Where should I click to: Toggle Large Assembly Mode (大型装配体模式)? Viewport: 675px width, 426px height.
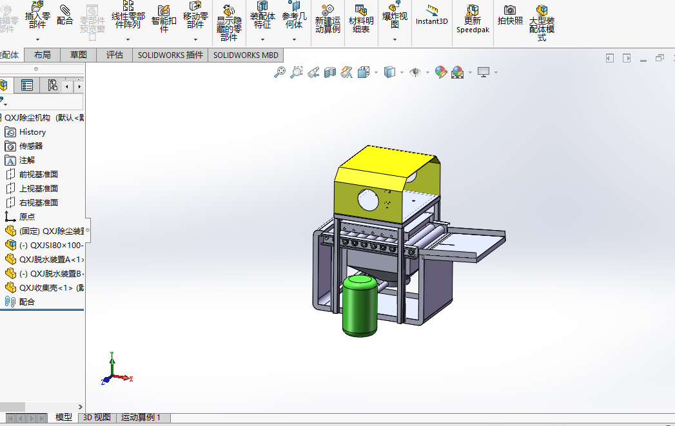[542, 23]
